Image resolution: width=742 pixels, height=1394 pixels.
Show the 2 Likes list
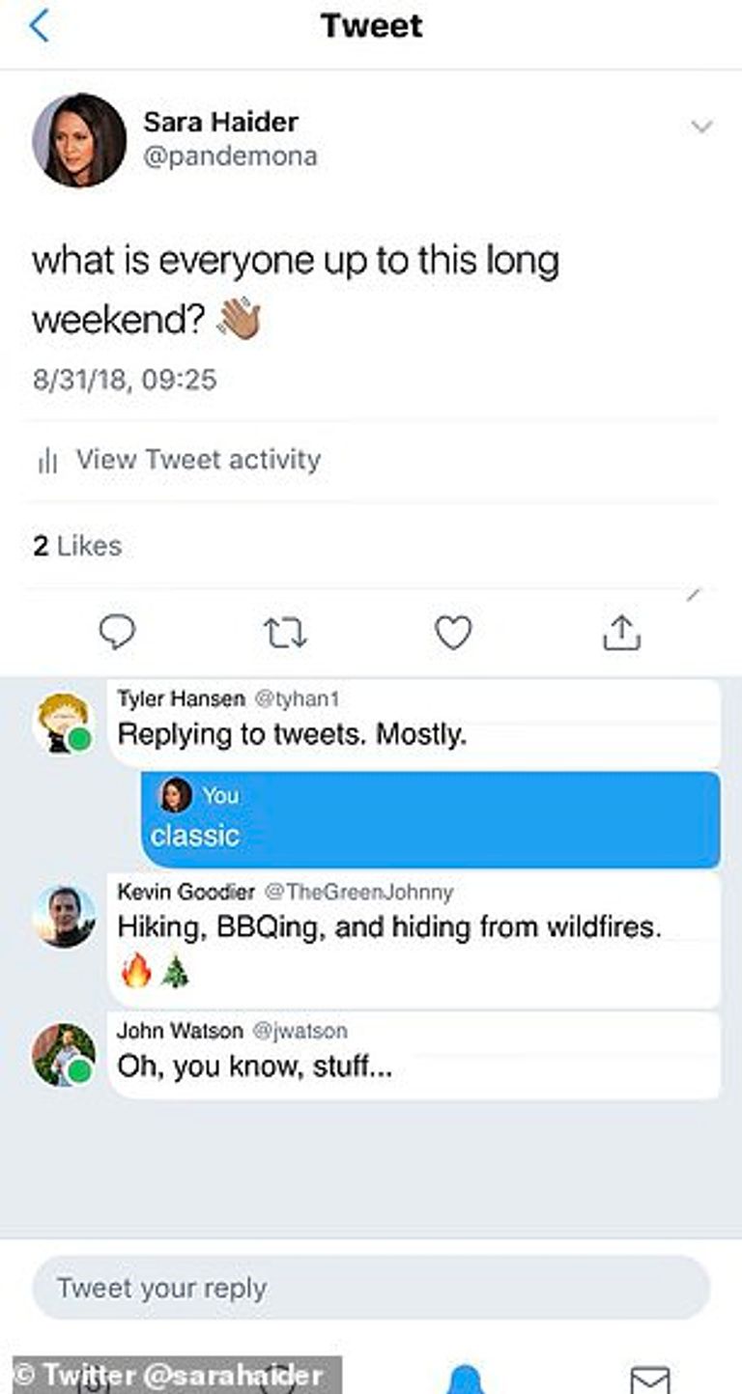pos(77,546)
